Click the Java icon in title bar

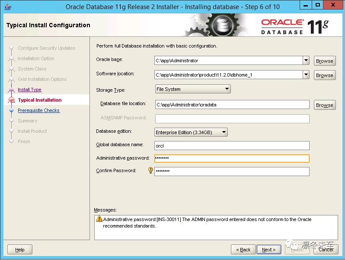(8, 6)
